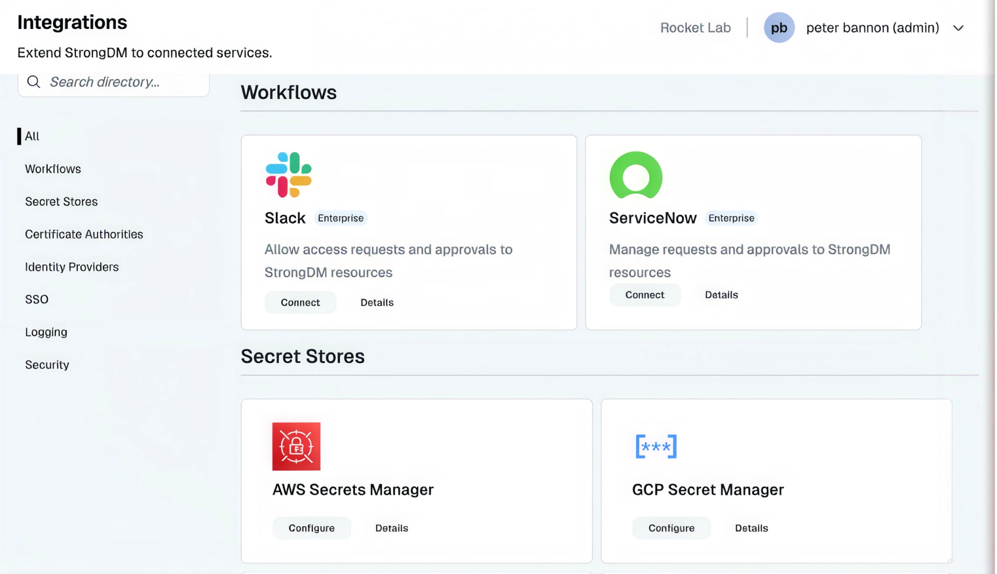This screenshot has height=574, width=997.
Task: View Details for Slack
Action: [377, 302]
